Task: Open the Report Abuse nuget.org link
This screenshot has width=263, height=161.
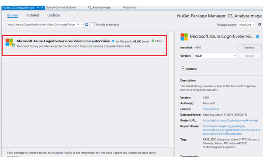Action: pos(232,130)
